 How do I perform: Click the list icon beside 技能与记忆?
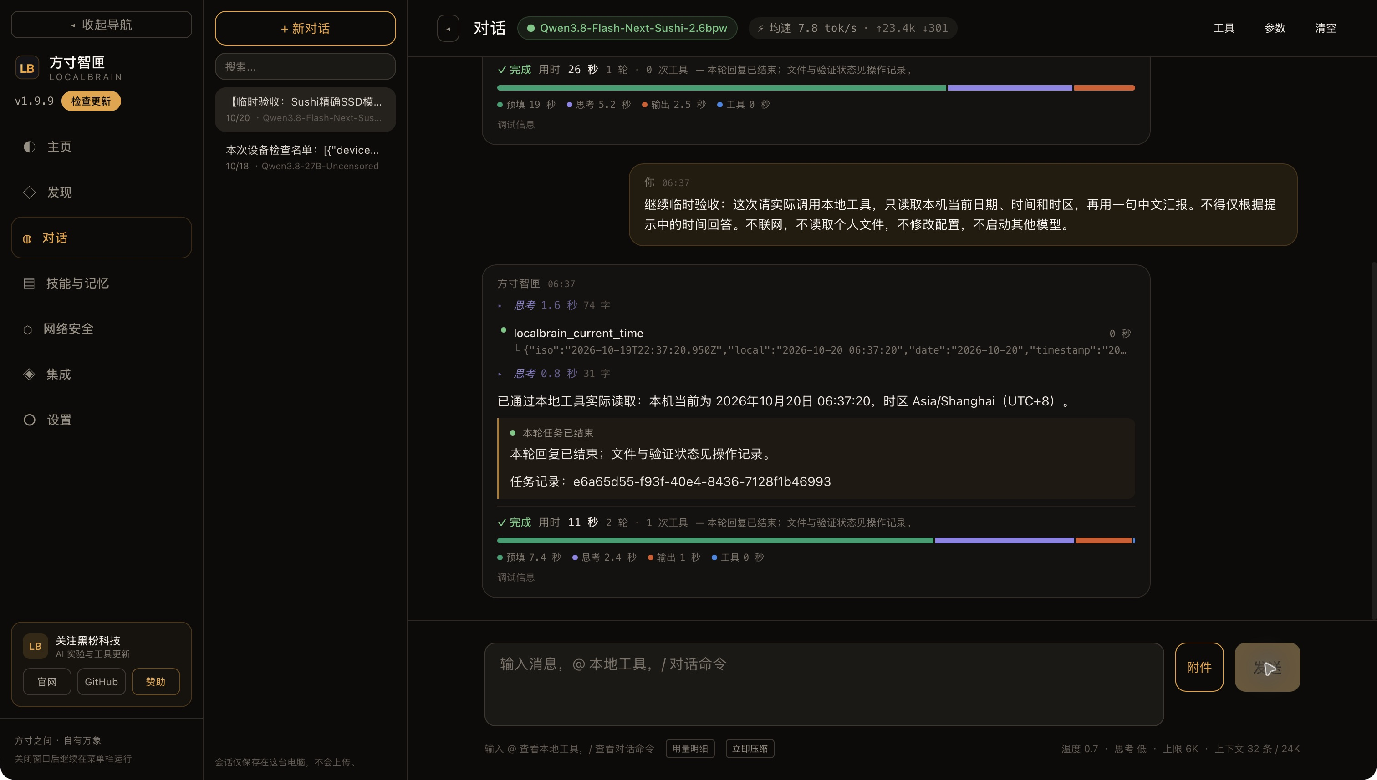(x=30, y=284)
